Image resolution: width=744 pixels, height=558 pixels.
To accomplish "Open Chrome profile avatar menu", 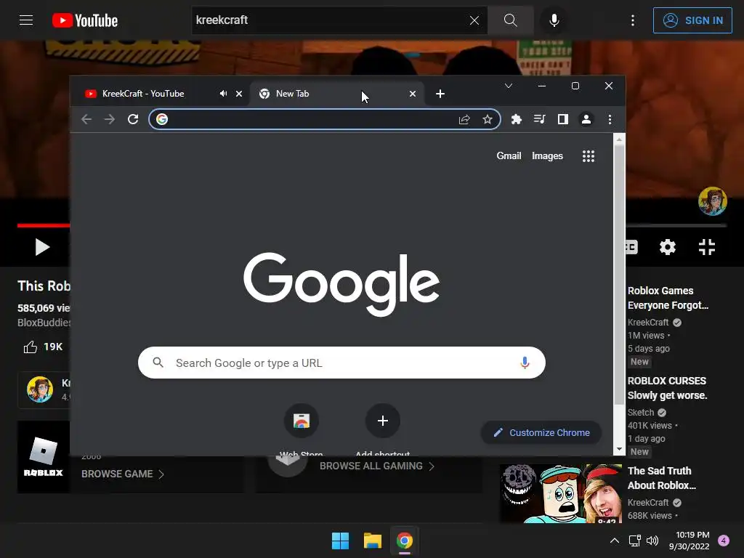I will coord(586,119).
